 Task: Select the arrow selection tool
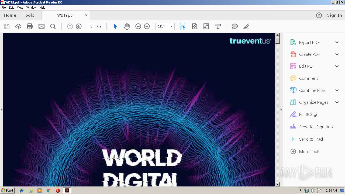tap(115, 26)
